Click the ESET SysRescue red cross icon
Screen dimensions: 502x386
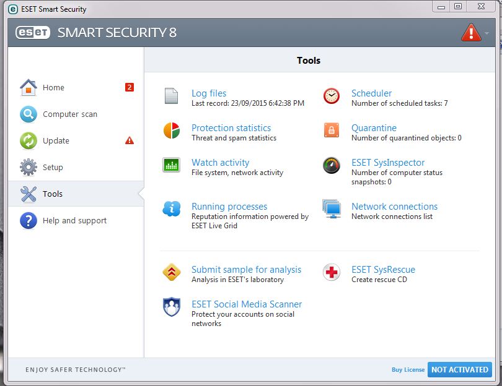coord(332,272)
